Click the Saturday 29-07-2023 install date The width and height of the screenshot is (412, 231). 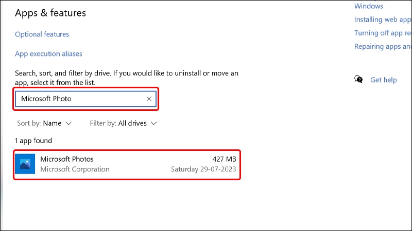203,169
